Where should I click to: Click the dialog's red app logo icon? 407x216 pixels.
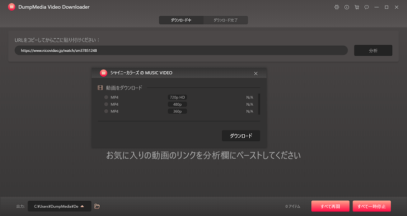pyautogui.click(x=103, y=73)
